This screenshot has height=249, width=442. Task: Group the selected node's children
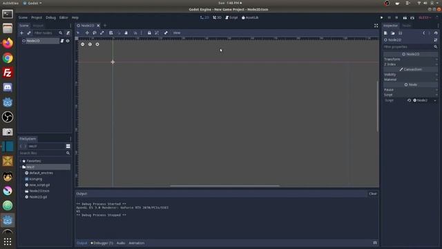click(157, 33)
